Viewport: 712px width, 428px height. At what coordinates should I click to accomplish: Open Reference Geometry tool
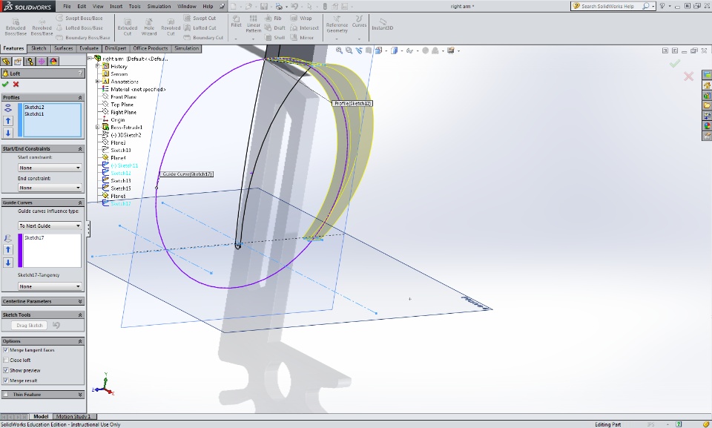point(337,24)
